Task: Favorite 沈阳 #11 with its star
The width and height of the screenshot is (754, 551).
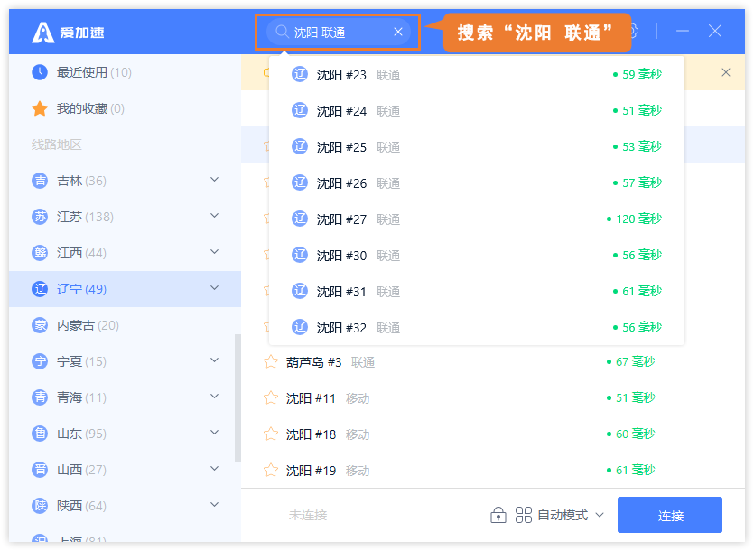Action: coord(271,397)
